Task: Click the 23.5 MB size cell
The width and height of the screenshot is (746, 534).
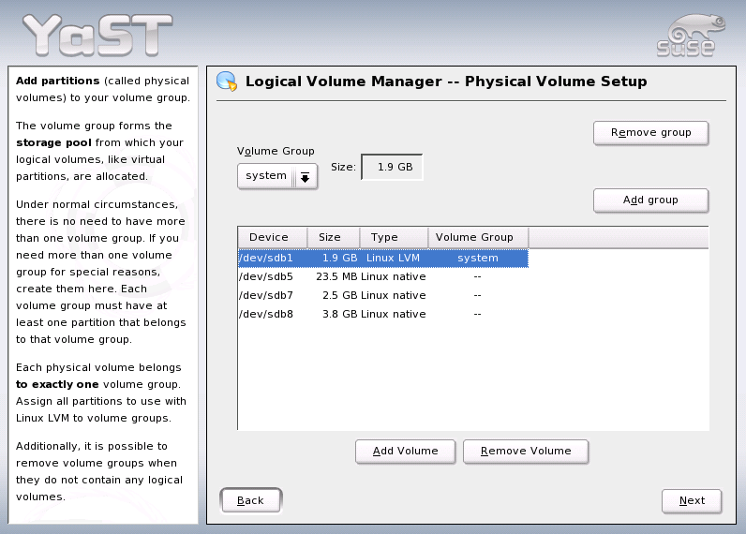Action: click(x=336, y=276)
